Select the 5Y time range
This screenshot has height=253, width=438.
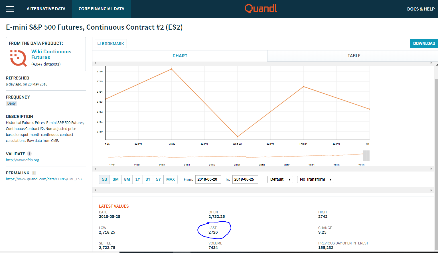click(158, 179)
